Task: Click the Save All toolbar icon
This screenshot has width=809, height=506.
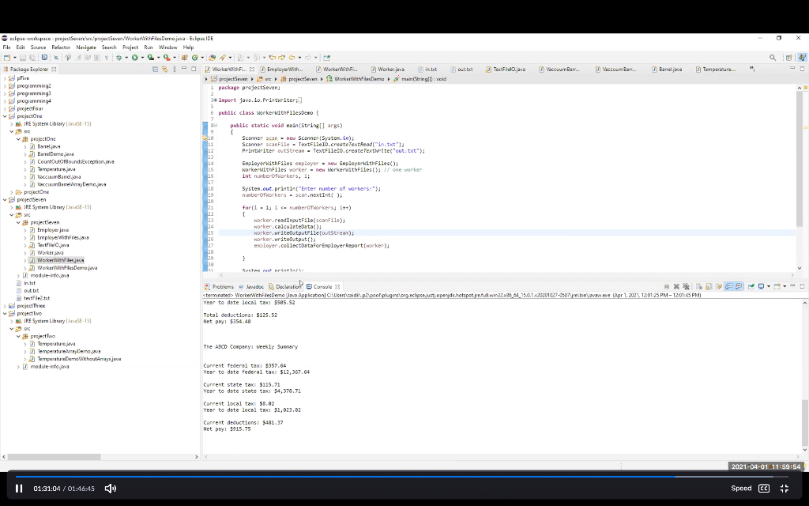Action: click(x=32, y=57)
